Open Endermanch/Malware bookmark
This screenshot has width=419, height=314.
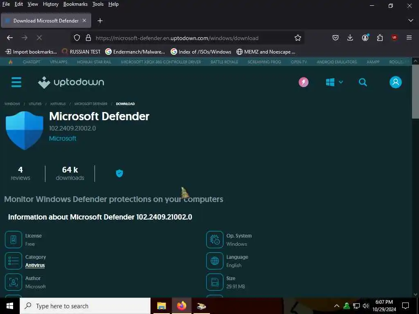[135, 52]
